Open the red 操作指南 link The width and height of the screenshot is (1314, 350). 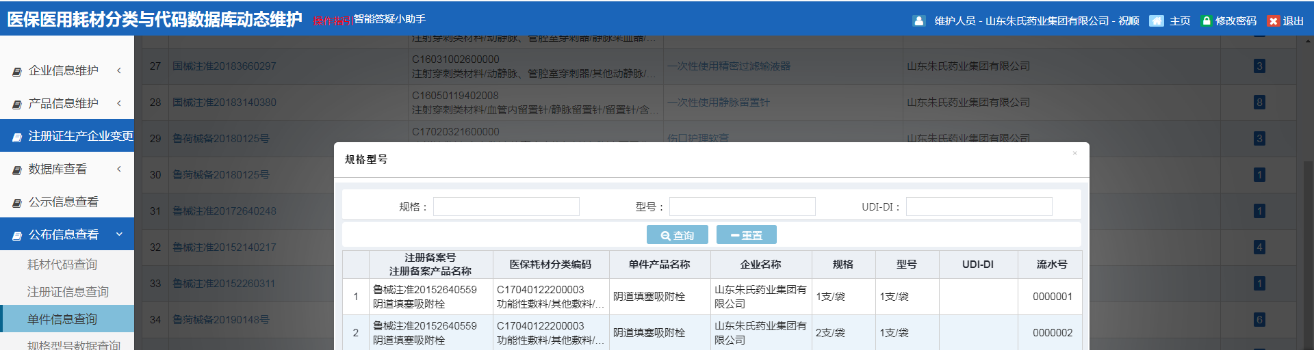point(332,21)
